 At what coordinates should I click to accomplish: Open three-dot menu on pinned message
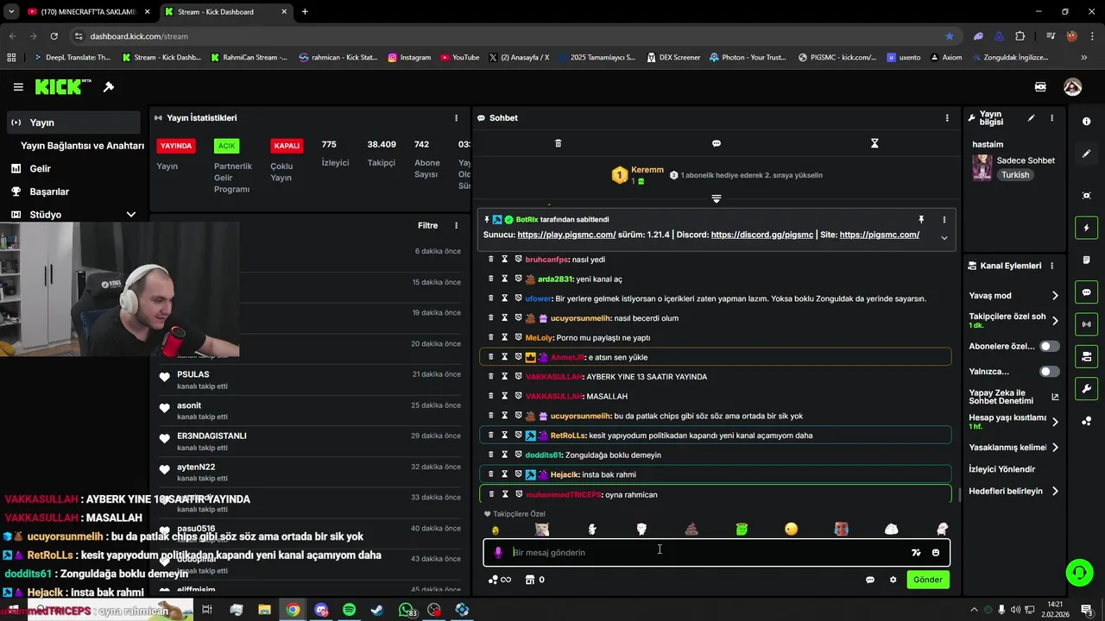pos(944,220)
